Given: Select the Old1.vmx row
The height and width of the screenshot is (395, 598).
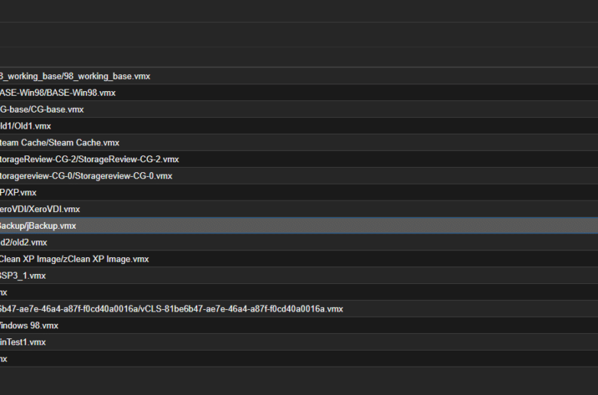Looking at the screenshot, I should point(299,126).
